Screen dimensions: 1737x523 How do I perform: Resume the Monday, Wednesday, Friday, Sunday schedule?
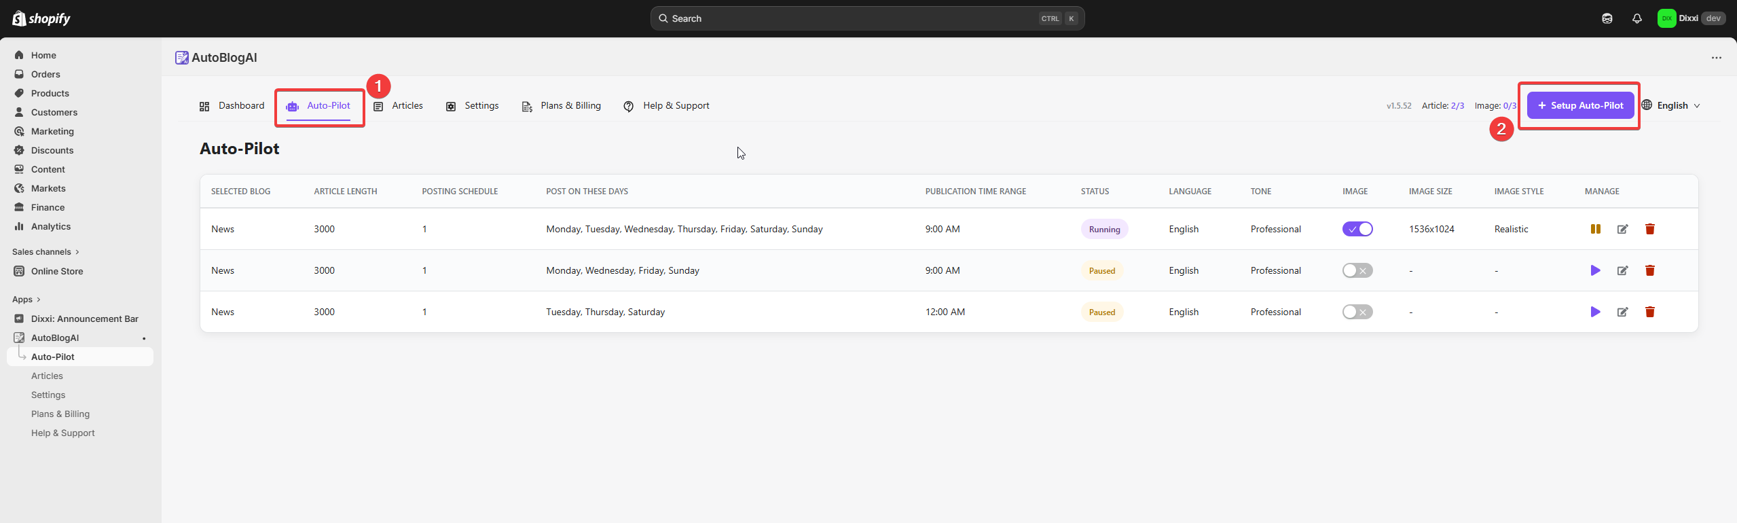coord(1596,270)
